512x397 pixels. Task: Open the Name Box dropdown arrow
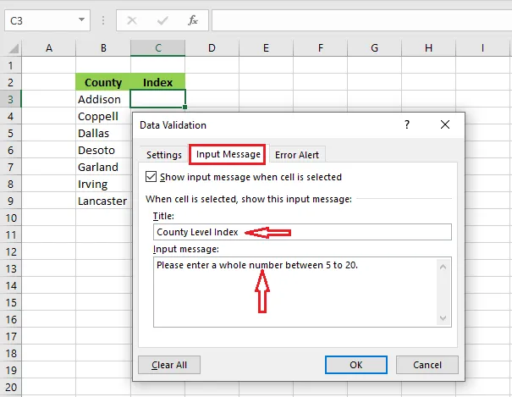coord(81,20)
